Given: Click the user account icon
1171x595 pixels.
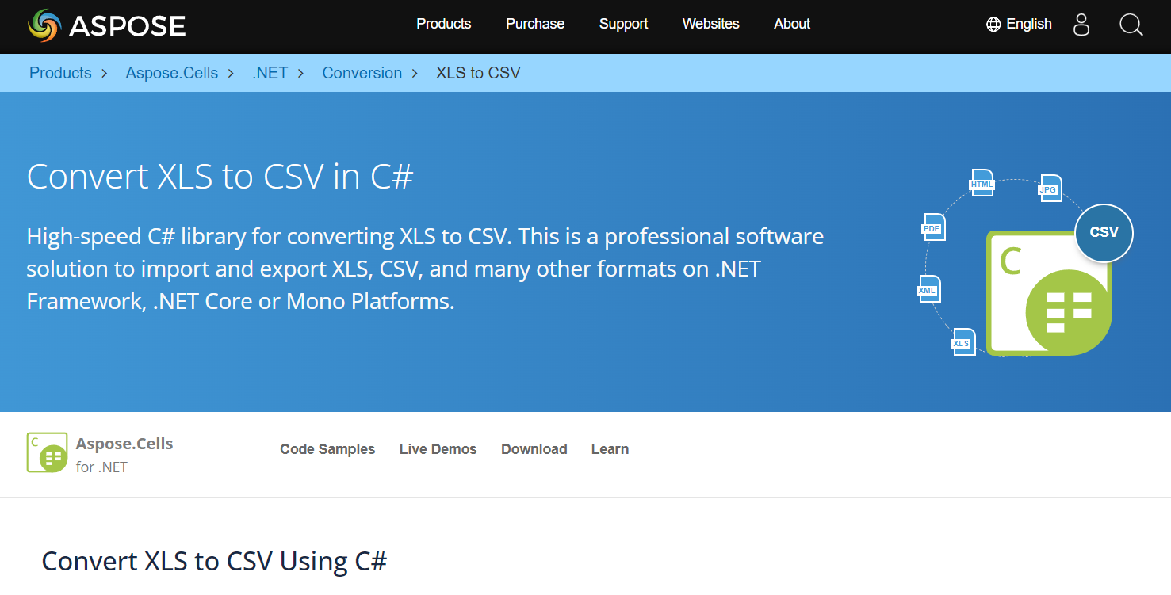Looking at the screenshot, I should click(1081, 25).
